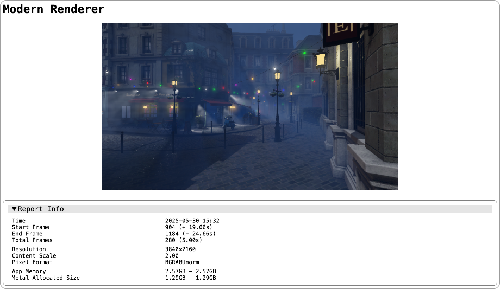
Task: Select the App Memory label
Action: pyautogui.click(x=29, y=271)
